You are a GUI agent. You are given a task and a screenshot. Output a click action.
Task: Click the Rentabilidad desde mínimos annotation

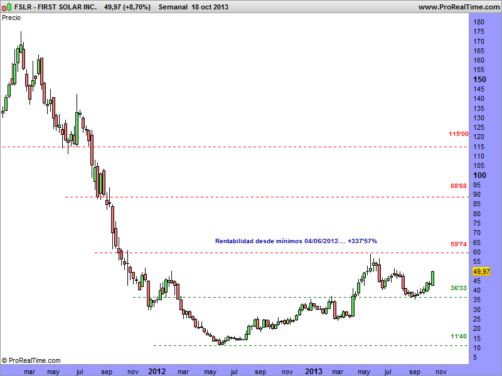[296, 241]
